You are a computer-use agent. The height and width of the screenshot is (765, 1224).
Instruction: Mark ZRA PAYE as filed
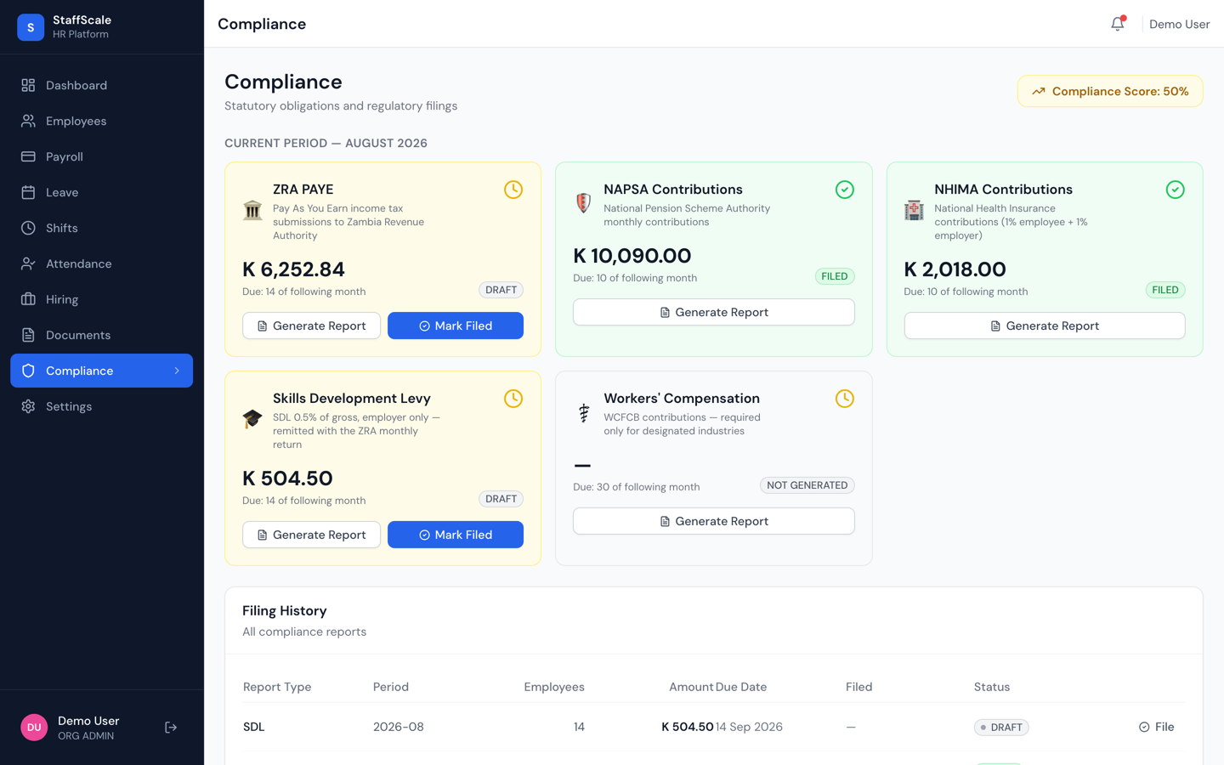456,326
